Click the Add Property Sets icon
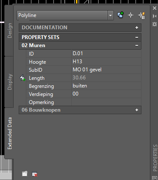 (x=25, y=174)
